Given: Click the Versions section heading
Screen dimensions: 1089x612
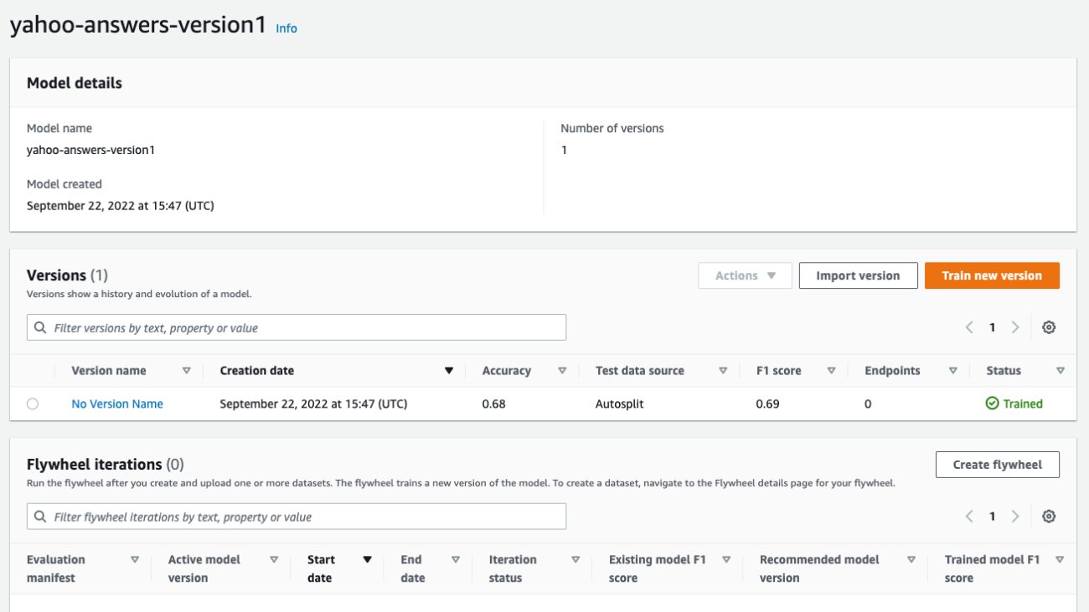Looking at the screenshot, I should click(x=67, y=275).
